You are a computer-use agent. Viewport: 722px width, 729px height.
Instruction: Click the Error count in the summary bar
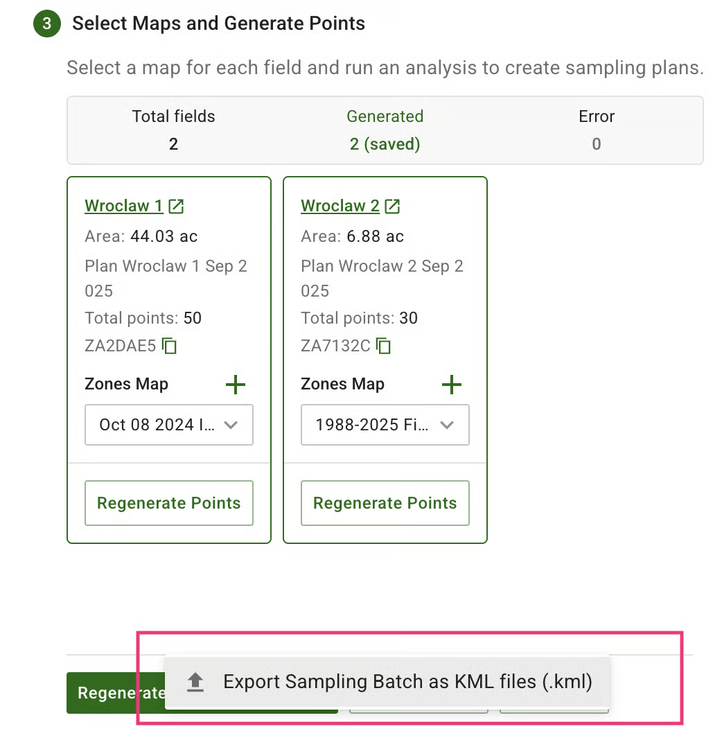[596, 144]
